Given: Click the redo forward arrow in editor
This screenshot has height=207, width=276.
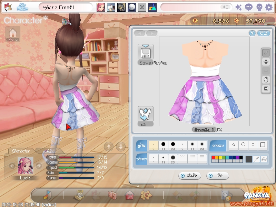Looking at the screenshot, I should 152,33.
